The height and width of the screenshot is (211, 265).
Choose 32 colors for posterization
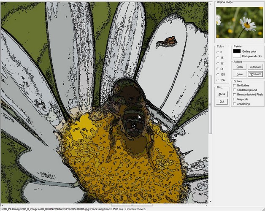[218, 63]
